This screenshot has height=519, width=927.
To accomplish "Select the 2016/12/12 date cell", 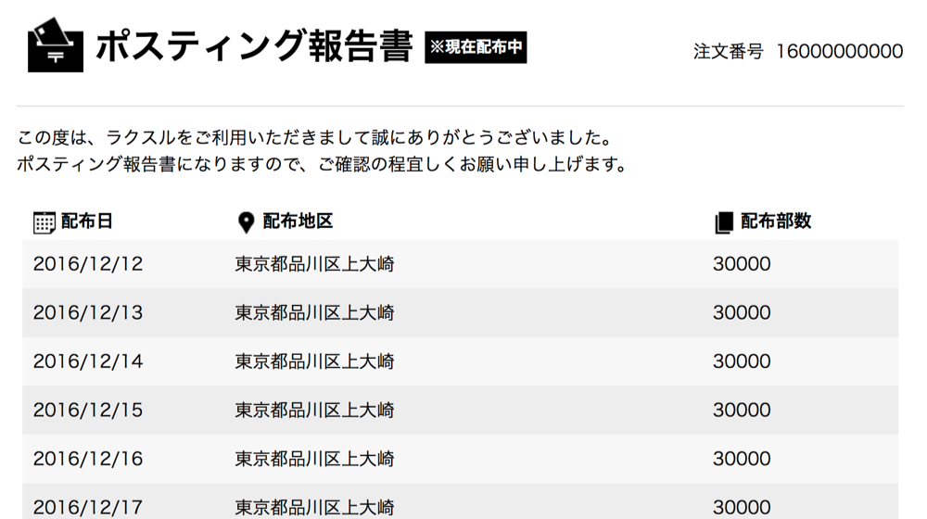I will coord(88,264).
